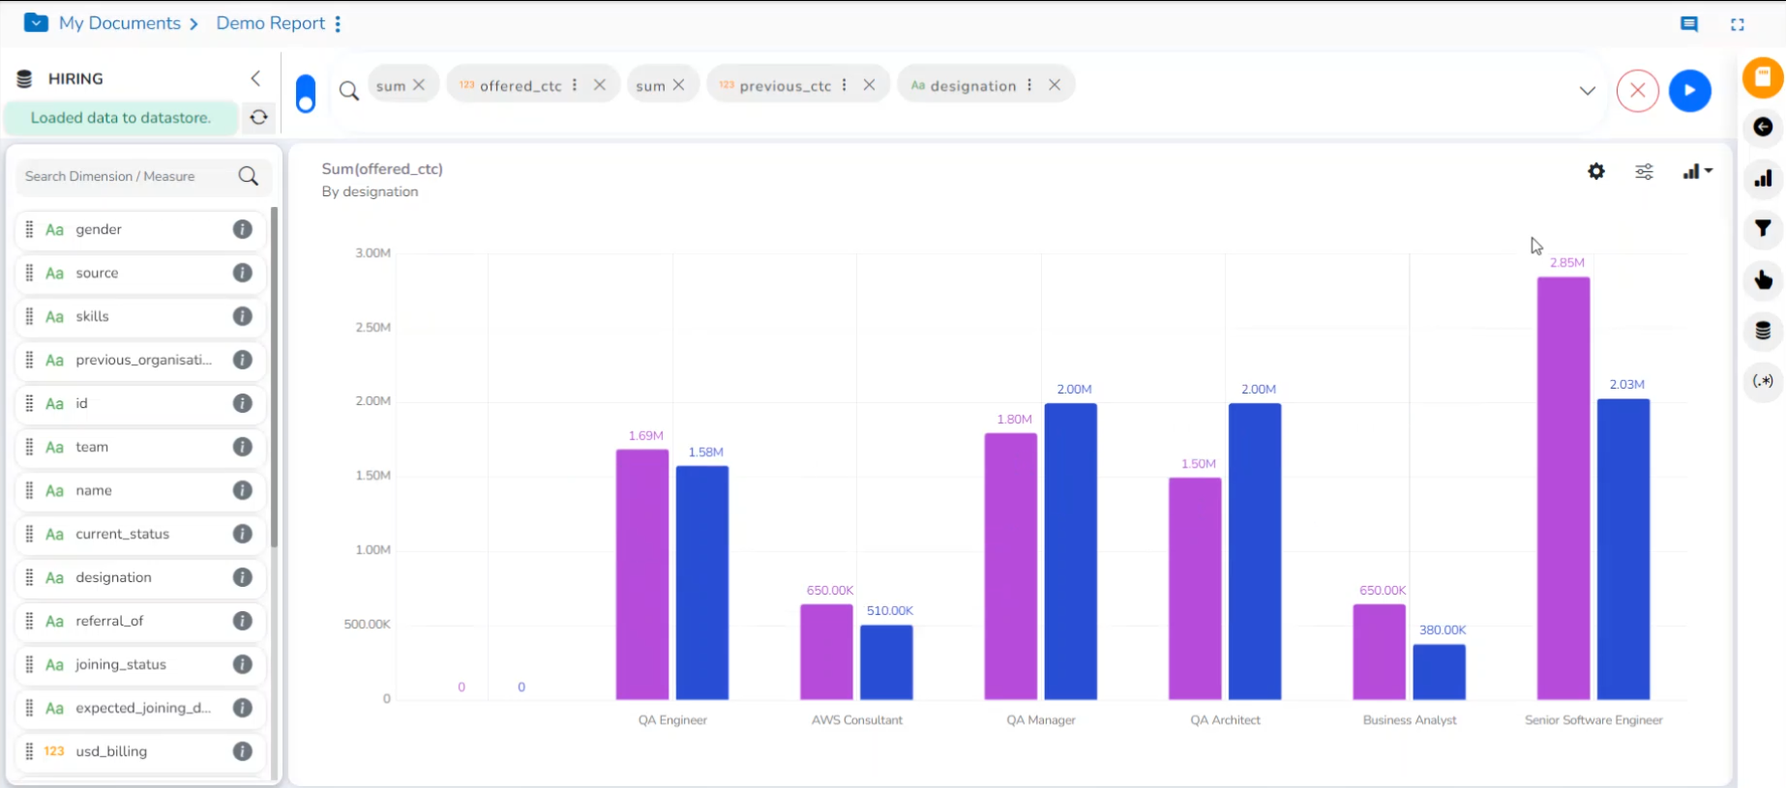The image size is (1786, 788).
Task: Select the gender dimension
Action: click(x=141, y=229)
